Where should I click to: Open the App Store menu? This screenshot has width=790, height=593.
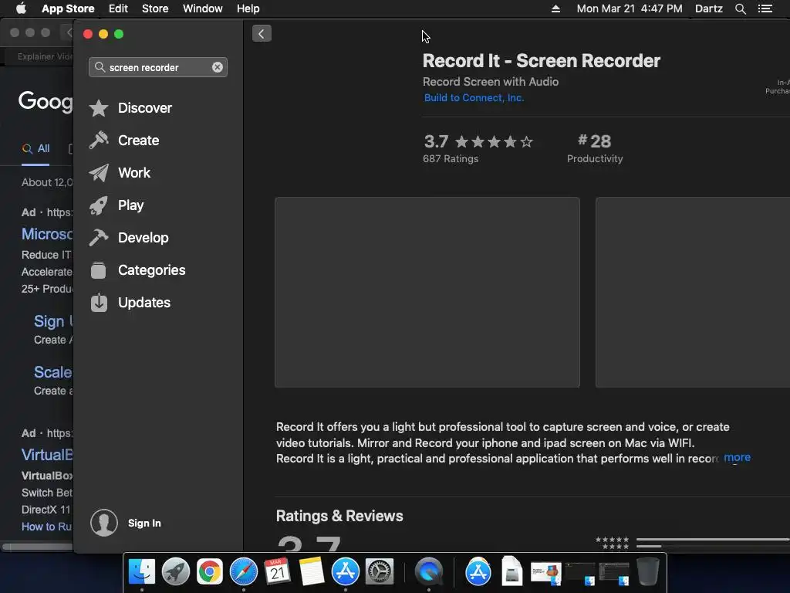(x=68, y=8)
